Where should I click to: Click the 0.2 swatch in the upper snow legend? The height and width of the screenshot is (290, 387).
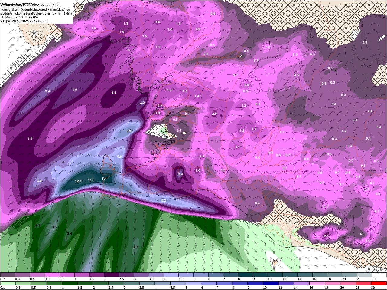[x=8, y=275]
